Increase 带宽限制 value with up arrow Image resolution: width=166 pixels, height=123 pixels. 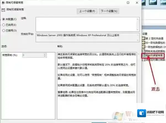click(45, 54)
